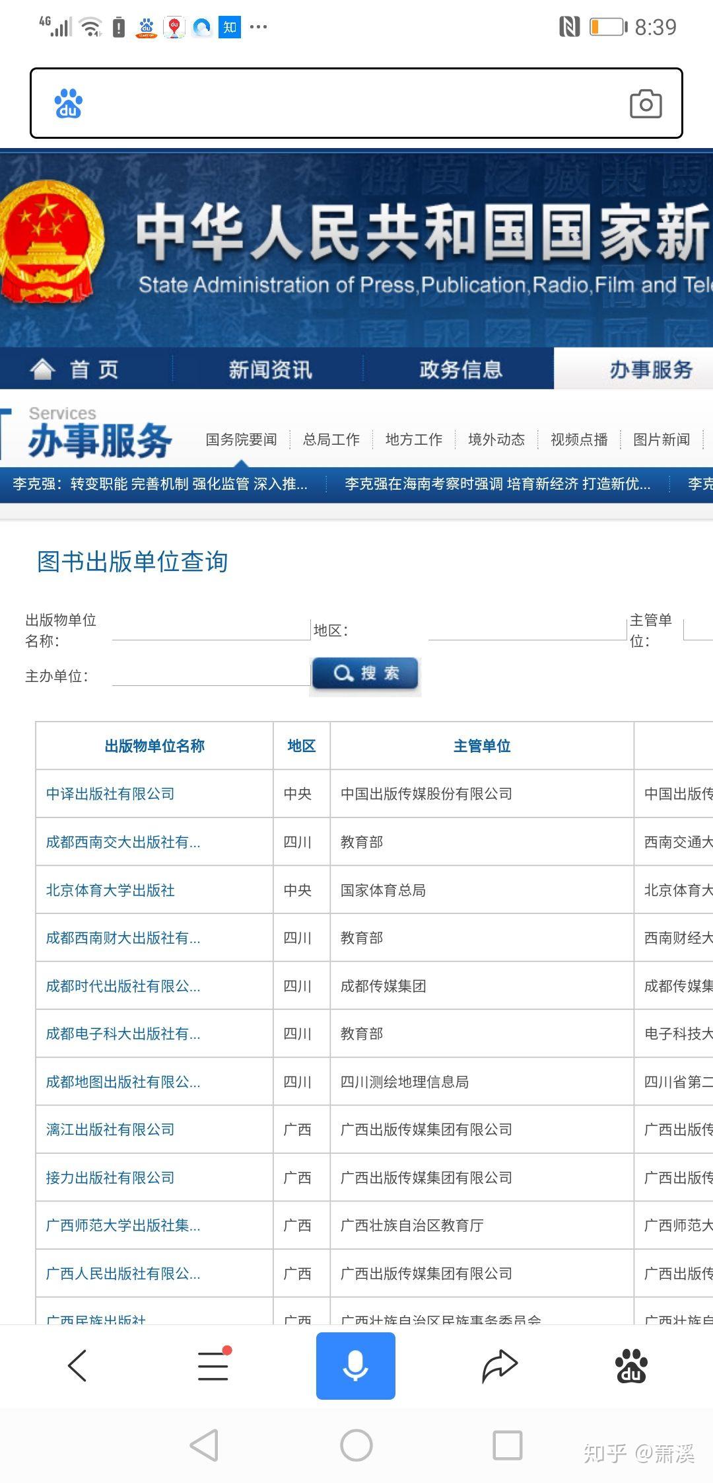
Task: Open 成都地图出版社有限公... link
Action: point(123,1082)
